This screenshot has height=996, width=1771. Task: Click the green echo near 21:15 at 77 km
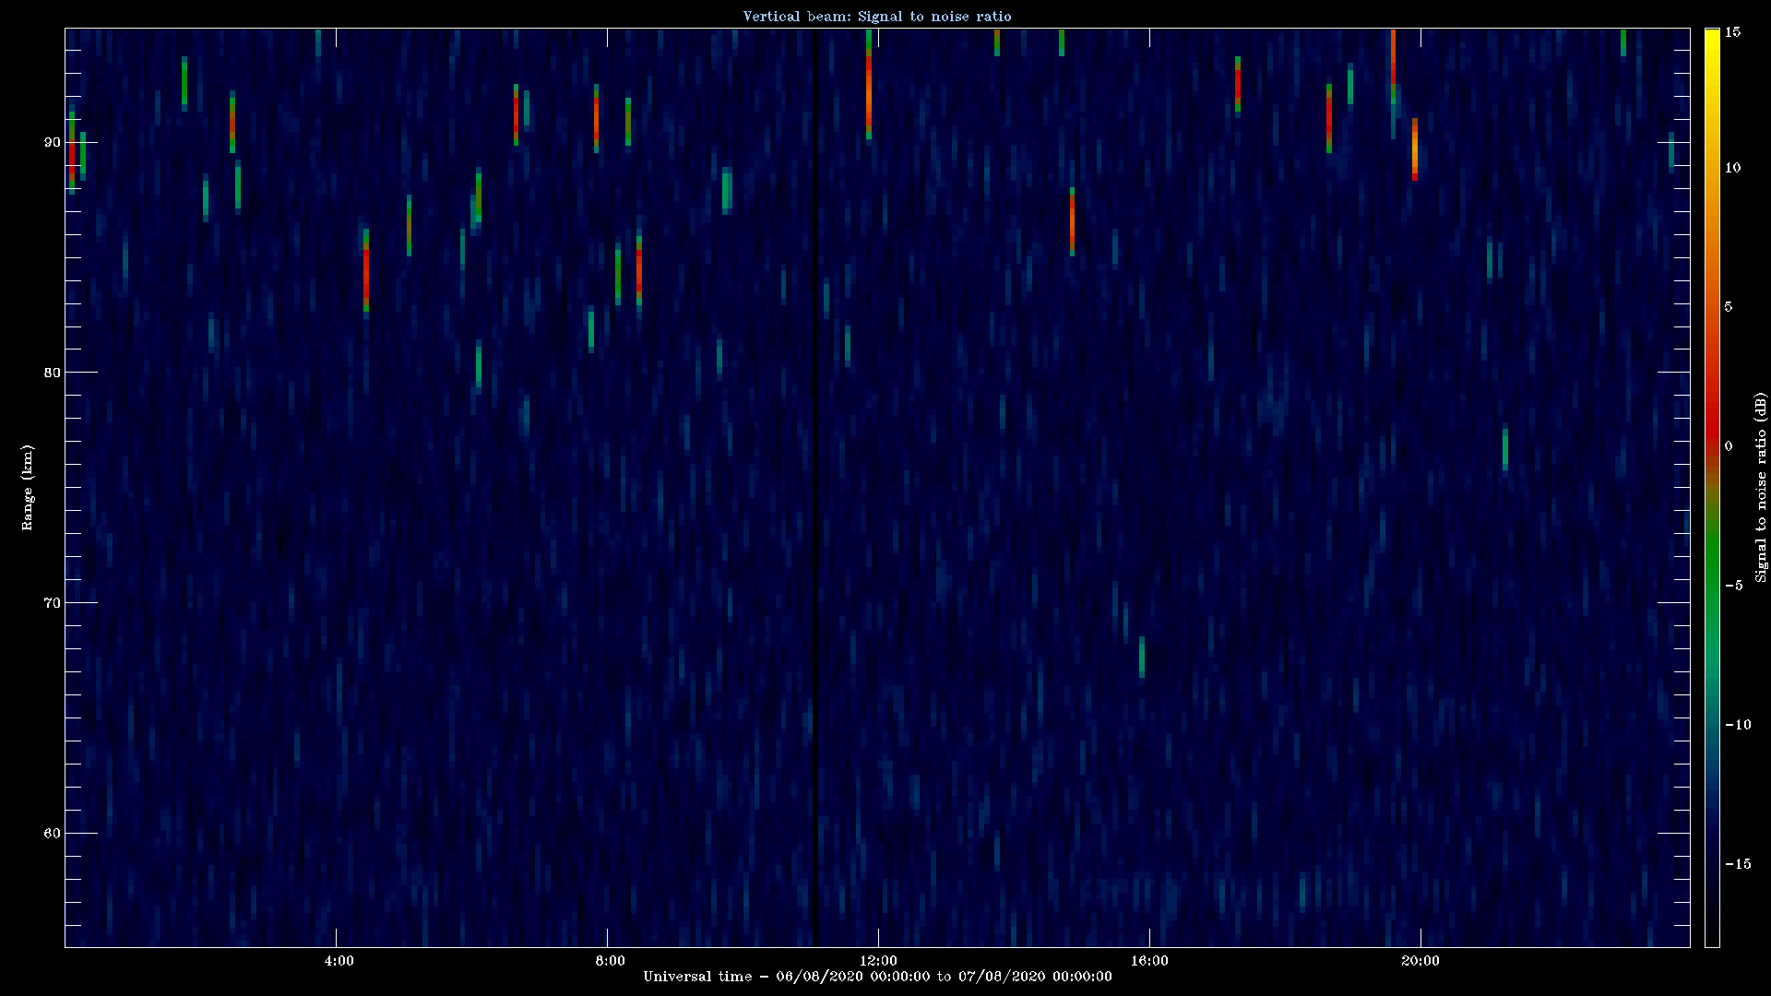(x=1505, y=449)
